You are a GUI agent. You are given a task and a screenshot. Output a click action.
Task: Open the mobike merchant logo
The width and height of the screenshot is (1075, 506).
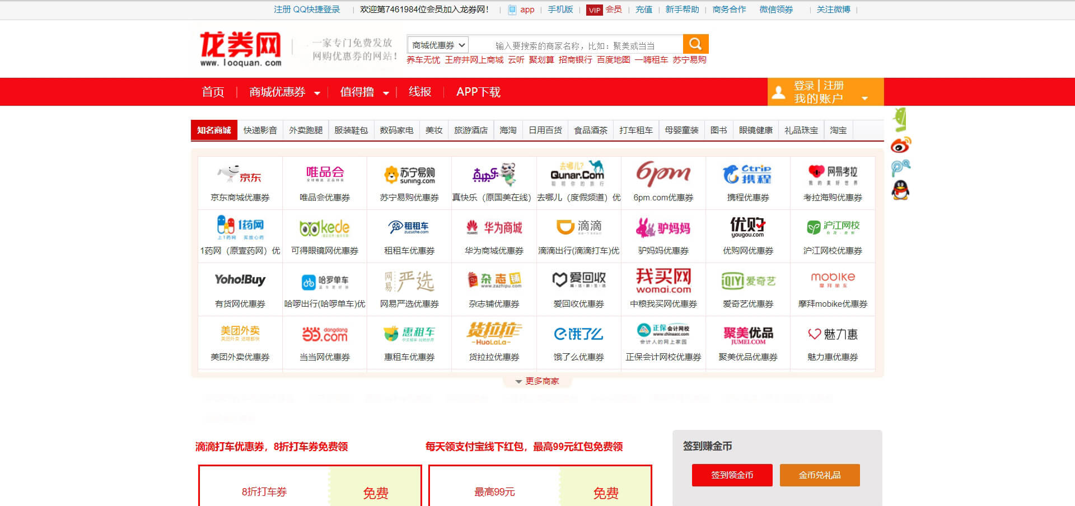[x=833, y=279]
